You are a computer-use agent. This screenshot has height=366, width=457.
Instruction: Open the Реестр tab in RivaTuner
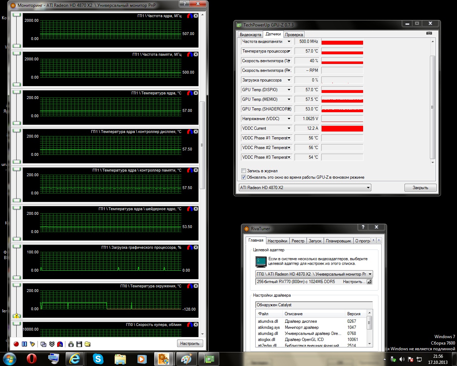pos(298,241)
